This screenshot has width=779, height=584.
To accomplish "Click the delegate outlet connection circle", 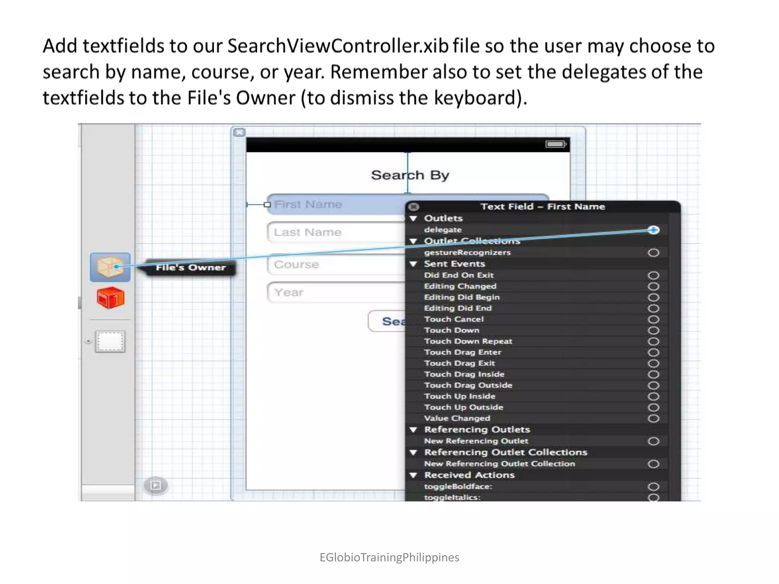I will 653,230.
